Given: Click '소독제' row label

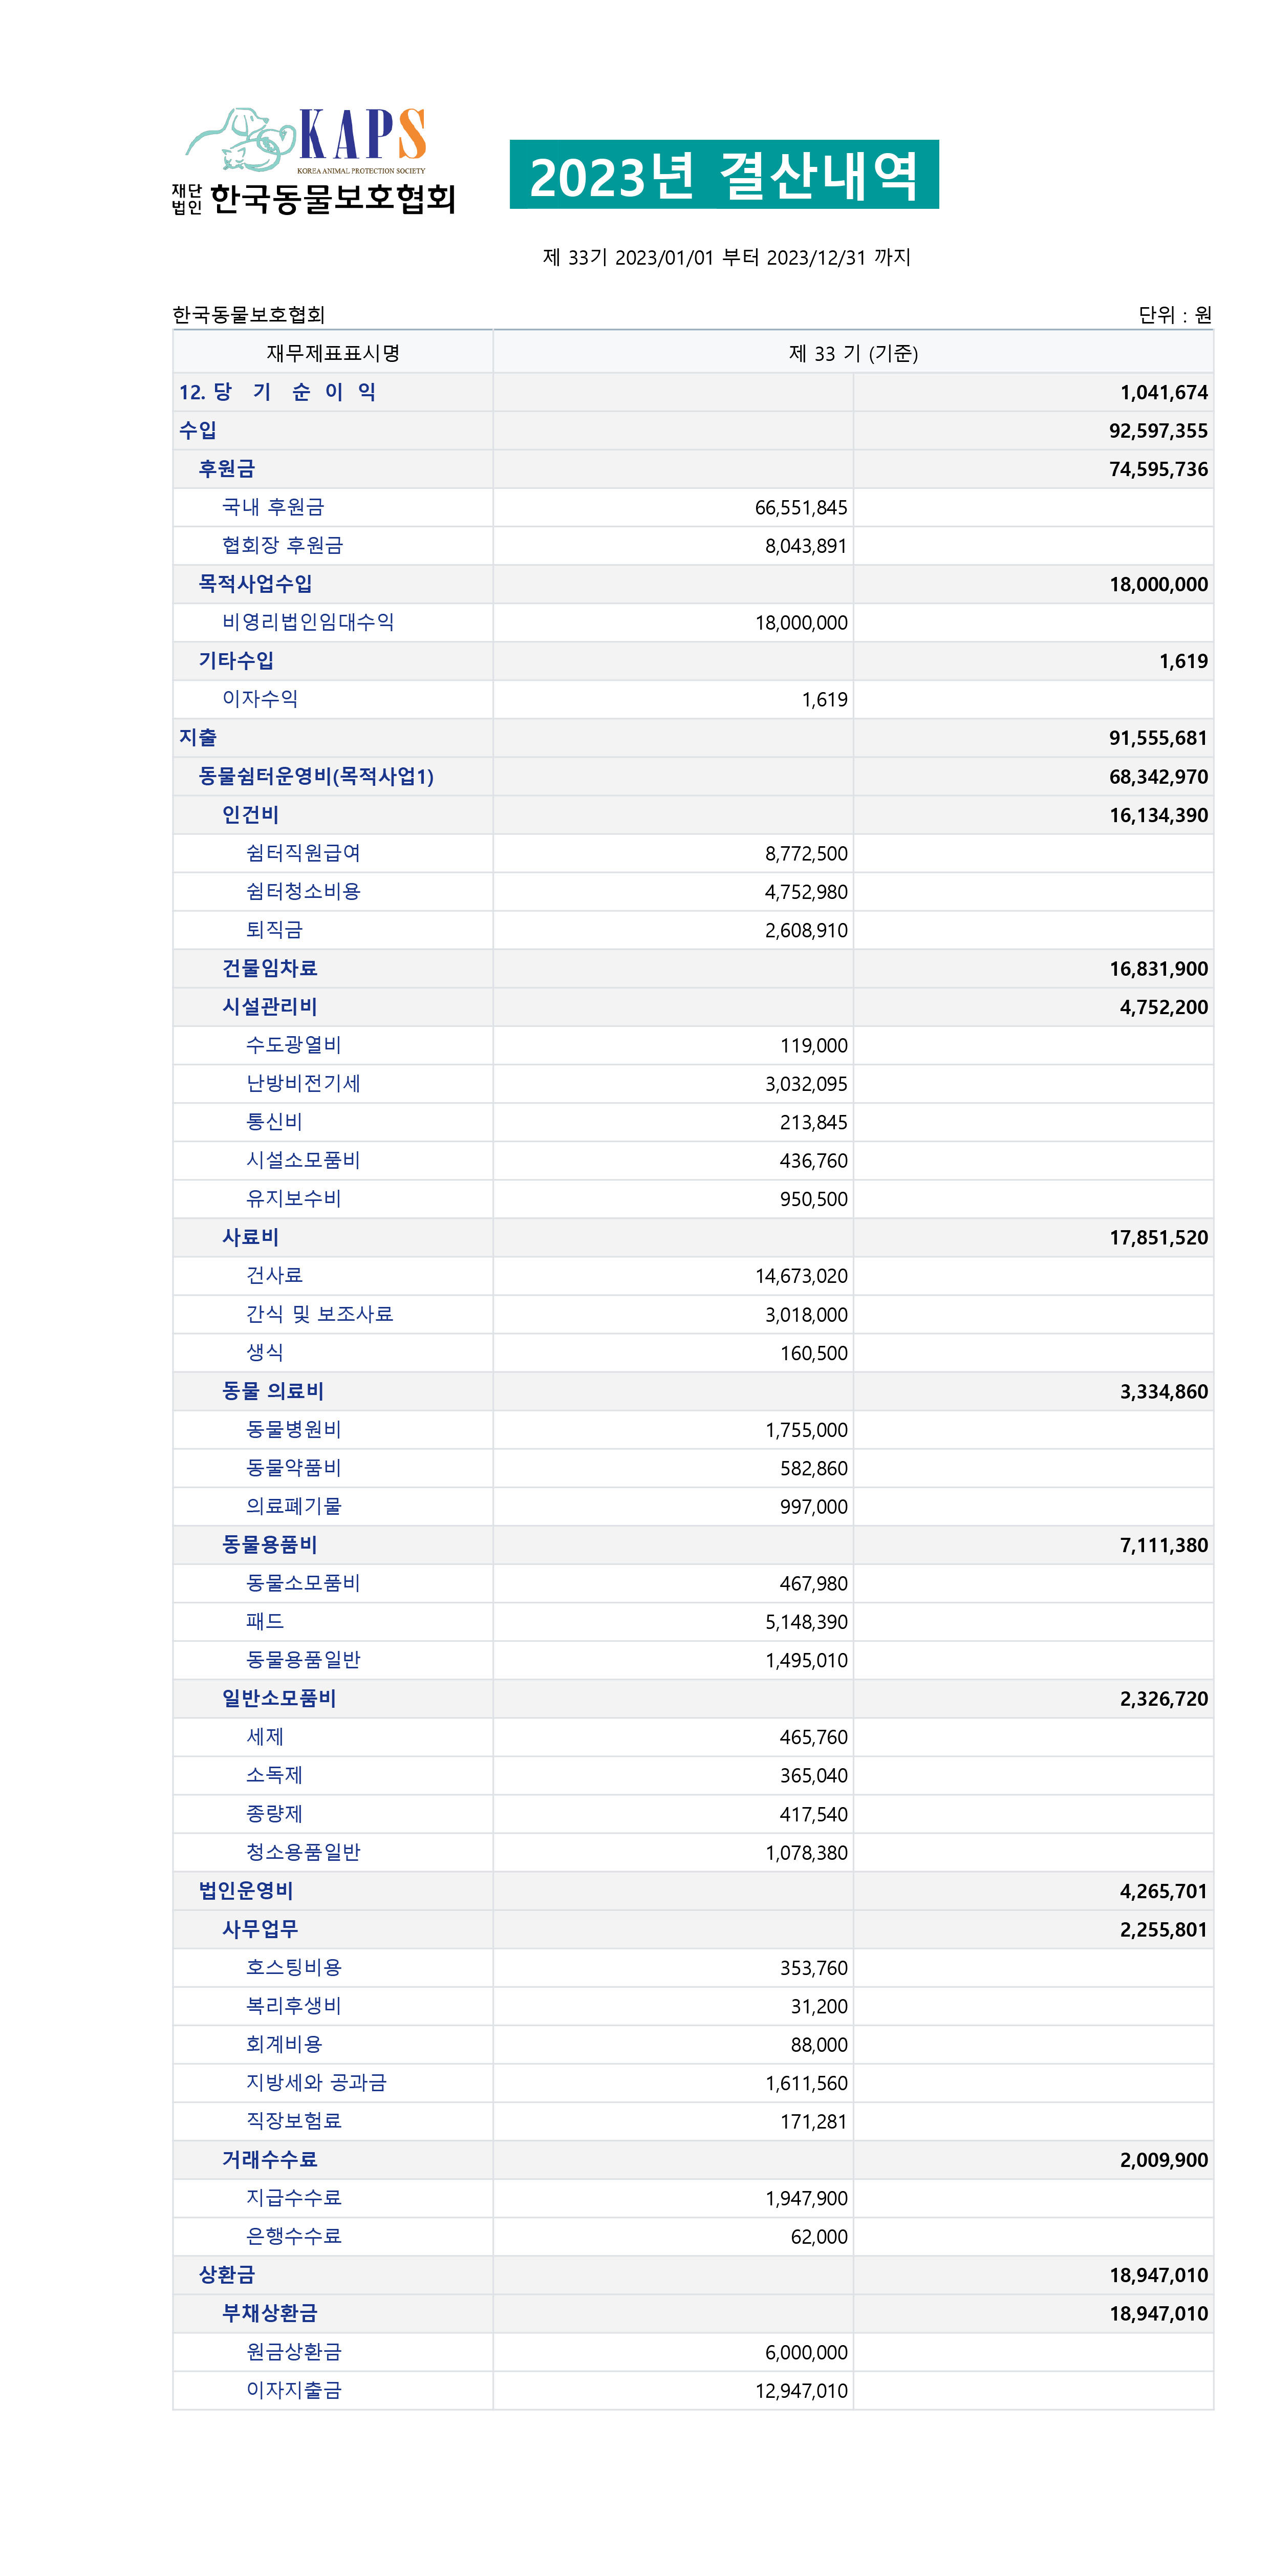Looking at the screenshot, I should [274, 1775].
